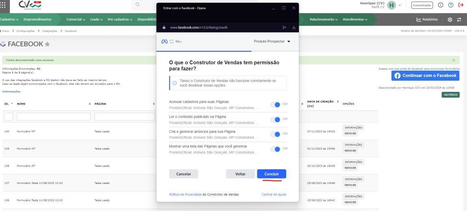Click Continuar com o Facebook button
Image resolution: width=467 pixels, height=211 pixels.
point(425,75)
